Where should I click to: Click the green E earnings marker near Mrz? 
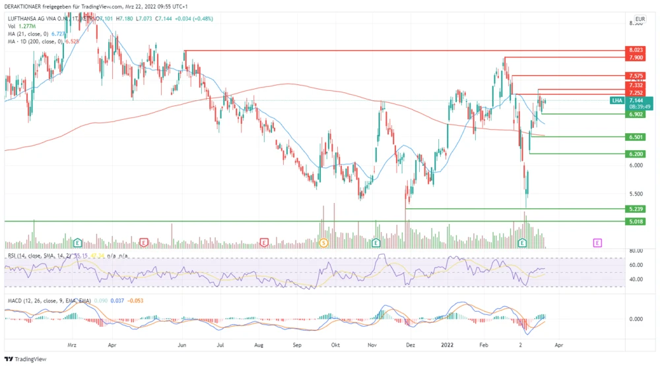click(x=77, y=242)
